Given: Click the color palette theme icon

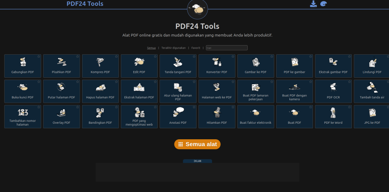Looking at the screenshot, I should (324, 4).
